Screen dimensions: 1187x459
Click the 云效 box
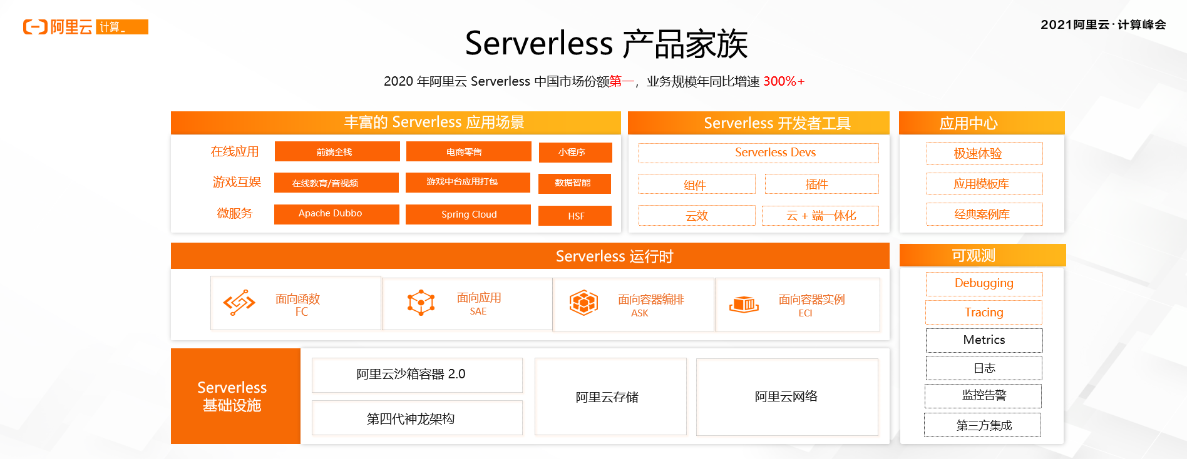697,215
